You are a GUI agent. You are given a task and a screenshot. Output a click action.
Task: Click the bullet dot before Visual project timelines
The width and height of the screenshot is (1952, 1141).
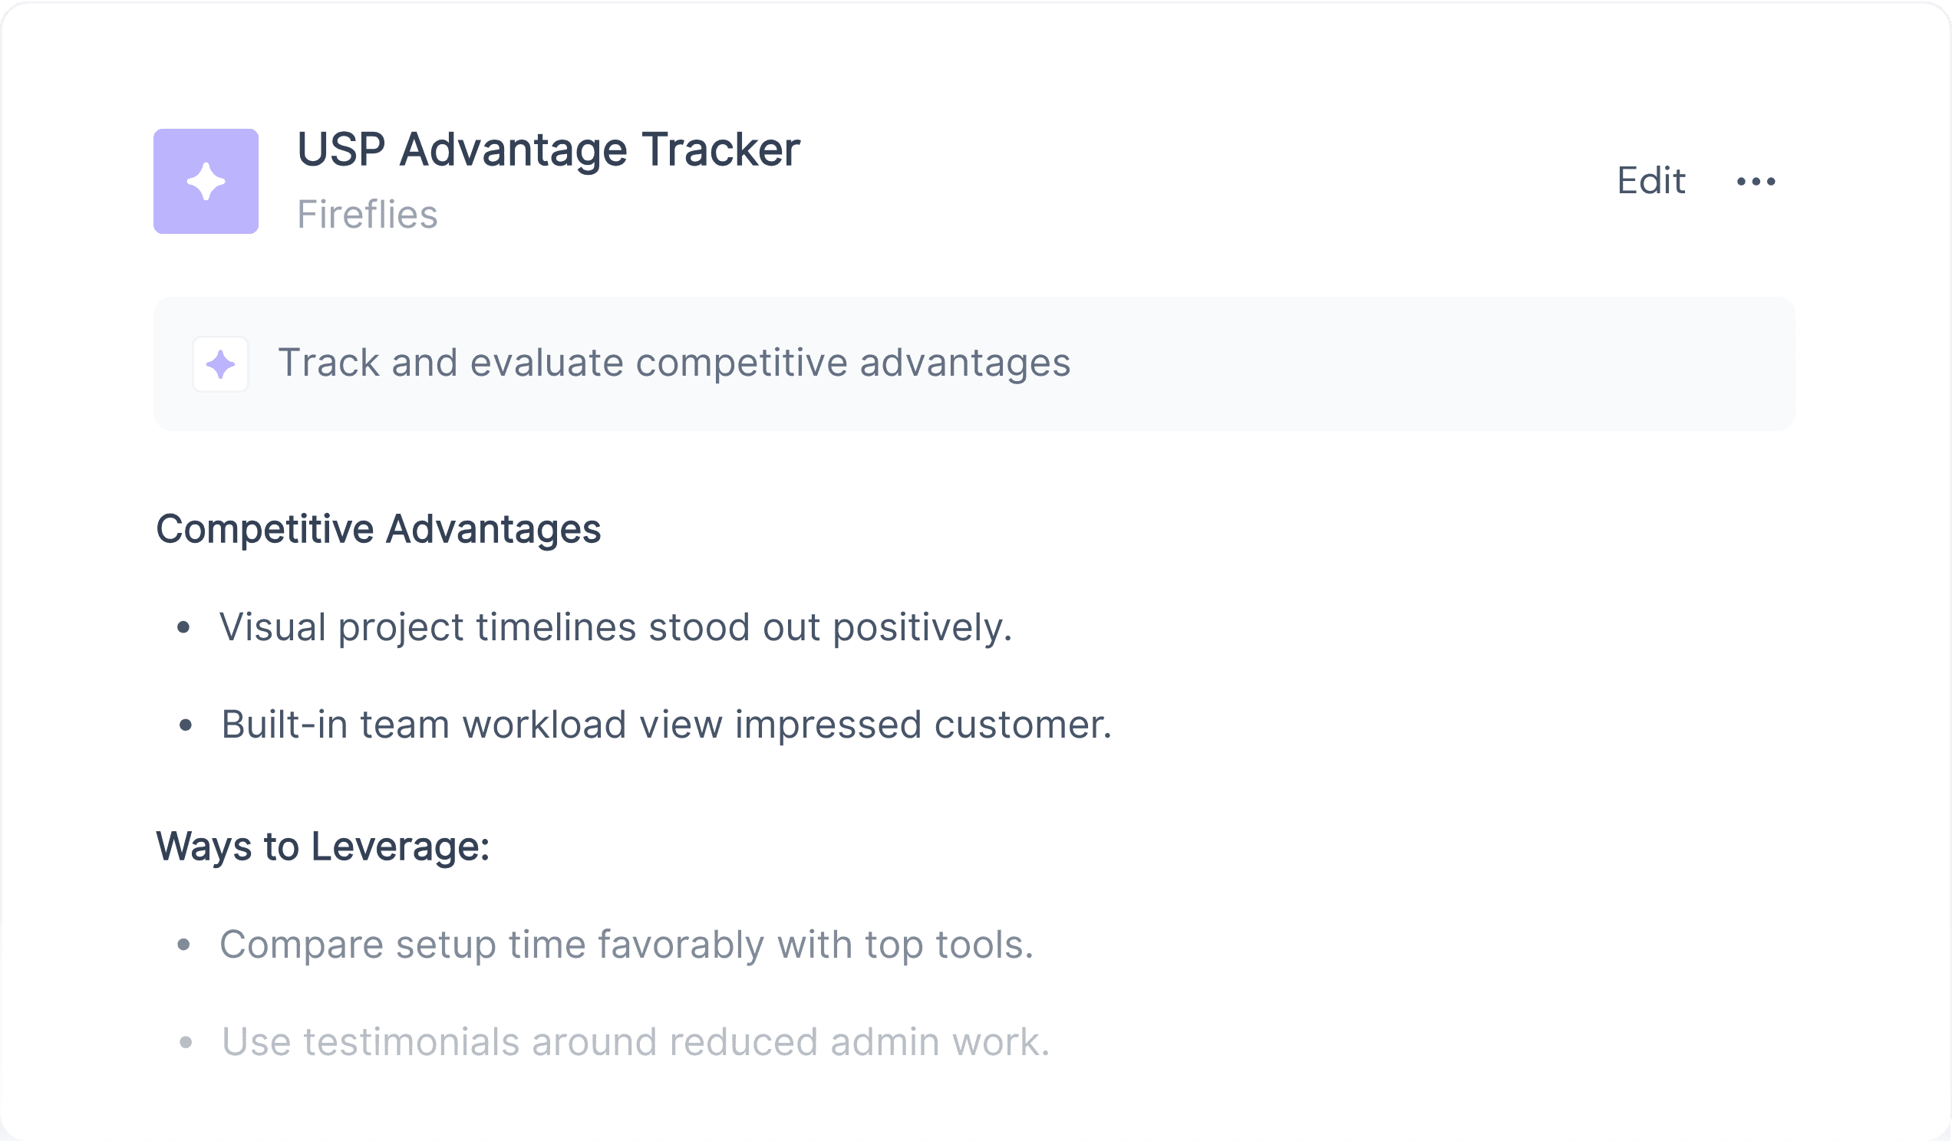pos(183,628)
